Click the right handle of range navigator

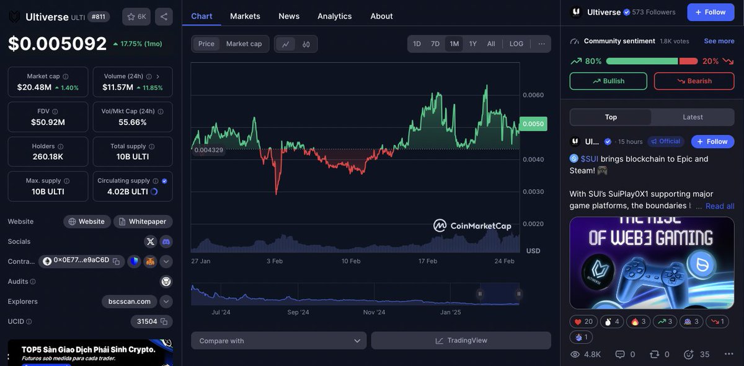pos(518,294)
